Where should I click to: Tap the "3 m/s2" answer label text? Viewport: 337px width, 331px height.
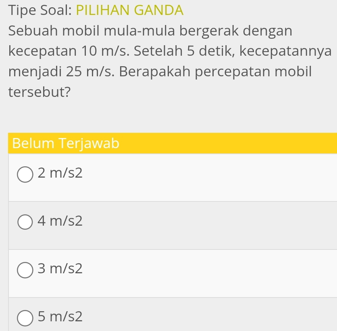[60, 269]
